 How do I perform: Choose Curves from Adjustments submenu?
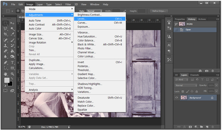[x=100, y=23]
